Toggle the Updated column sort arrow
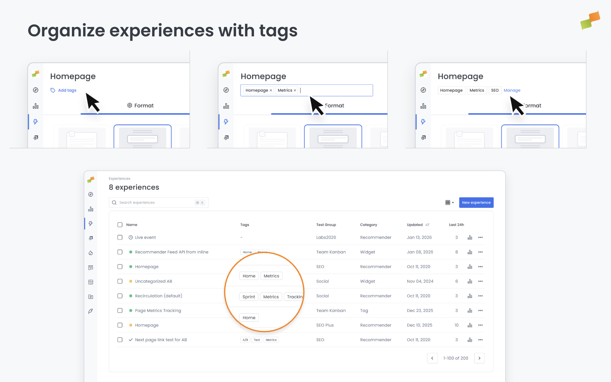Screen dimensions: 611x382 tap(428, 224)
